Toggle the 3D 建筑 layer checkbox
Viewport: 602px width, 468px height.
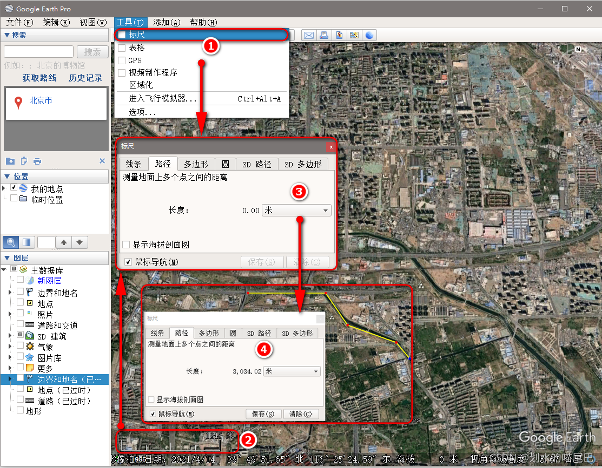pos(21,335)
